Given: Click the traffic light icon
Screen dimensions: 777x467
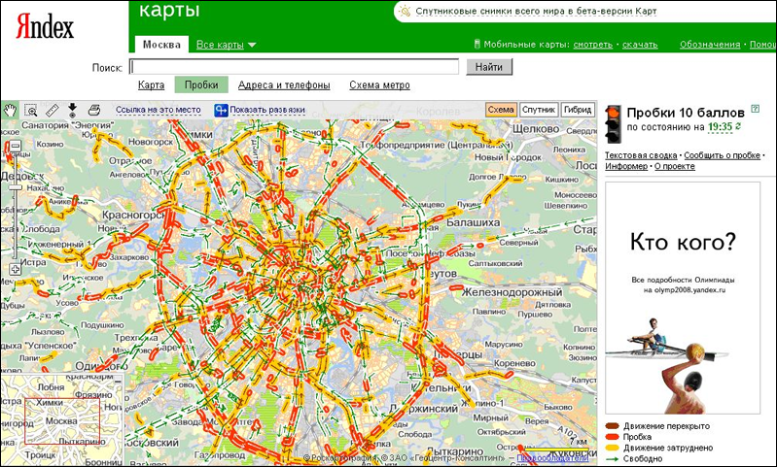Looking at the screenshot, I should click(x=614, y=123).
